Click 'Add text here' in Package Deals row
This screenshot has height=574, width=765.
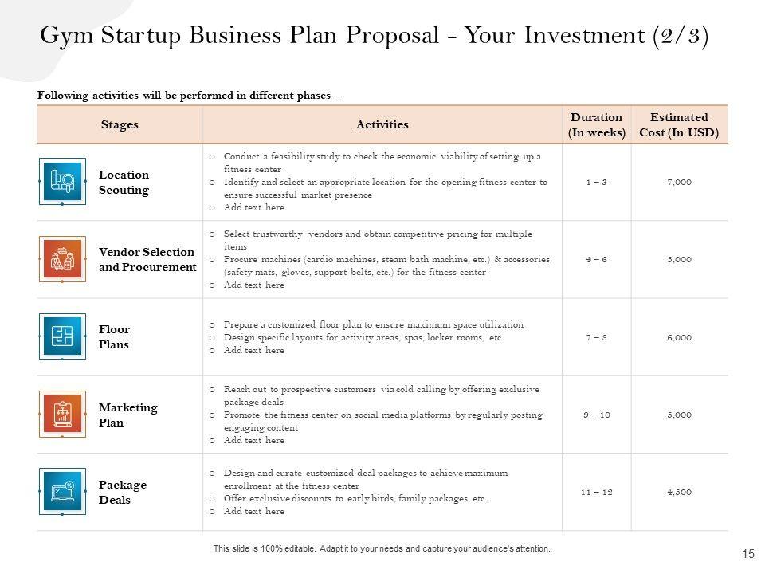point(253,511)
